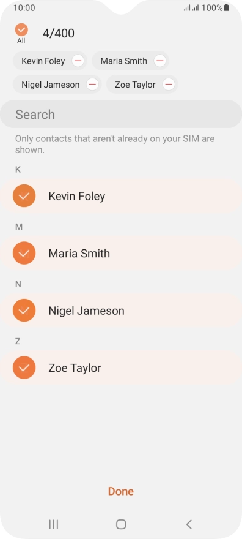The image size is (242, 539).
Task: Tap the 4/400 selection counter
Action: (x=59, y=33)
